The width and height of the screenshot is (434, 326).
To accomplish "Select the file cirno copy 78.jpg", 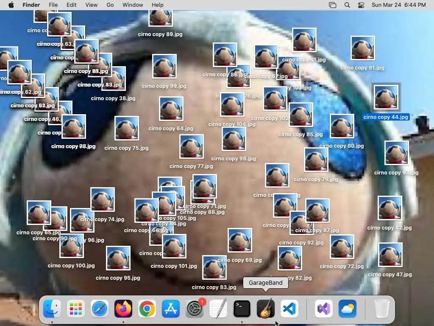I will pyautogui.click(x=74, y=126).
